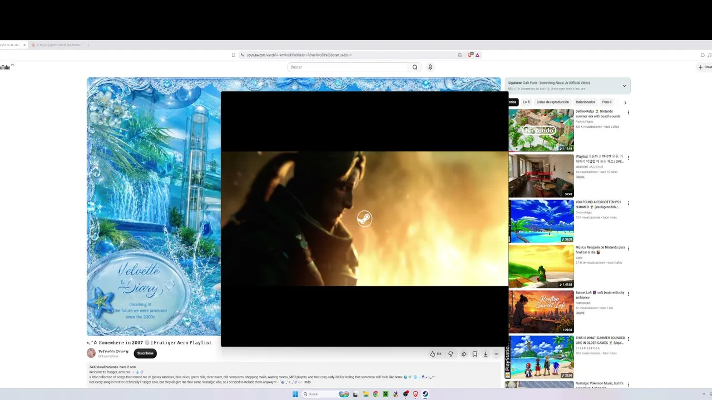The width and height of the screenshot is (712, 400).
Task: Click the Steam logo in the overlay
Action: coord(364,218)
